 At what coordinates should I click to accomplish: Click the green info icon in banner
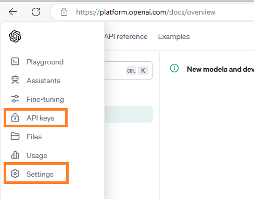click(x=174, y=68)
